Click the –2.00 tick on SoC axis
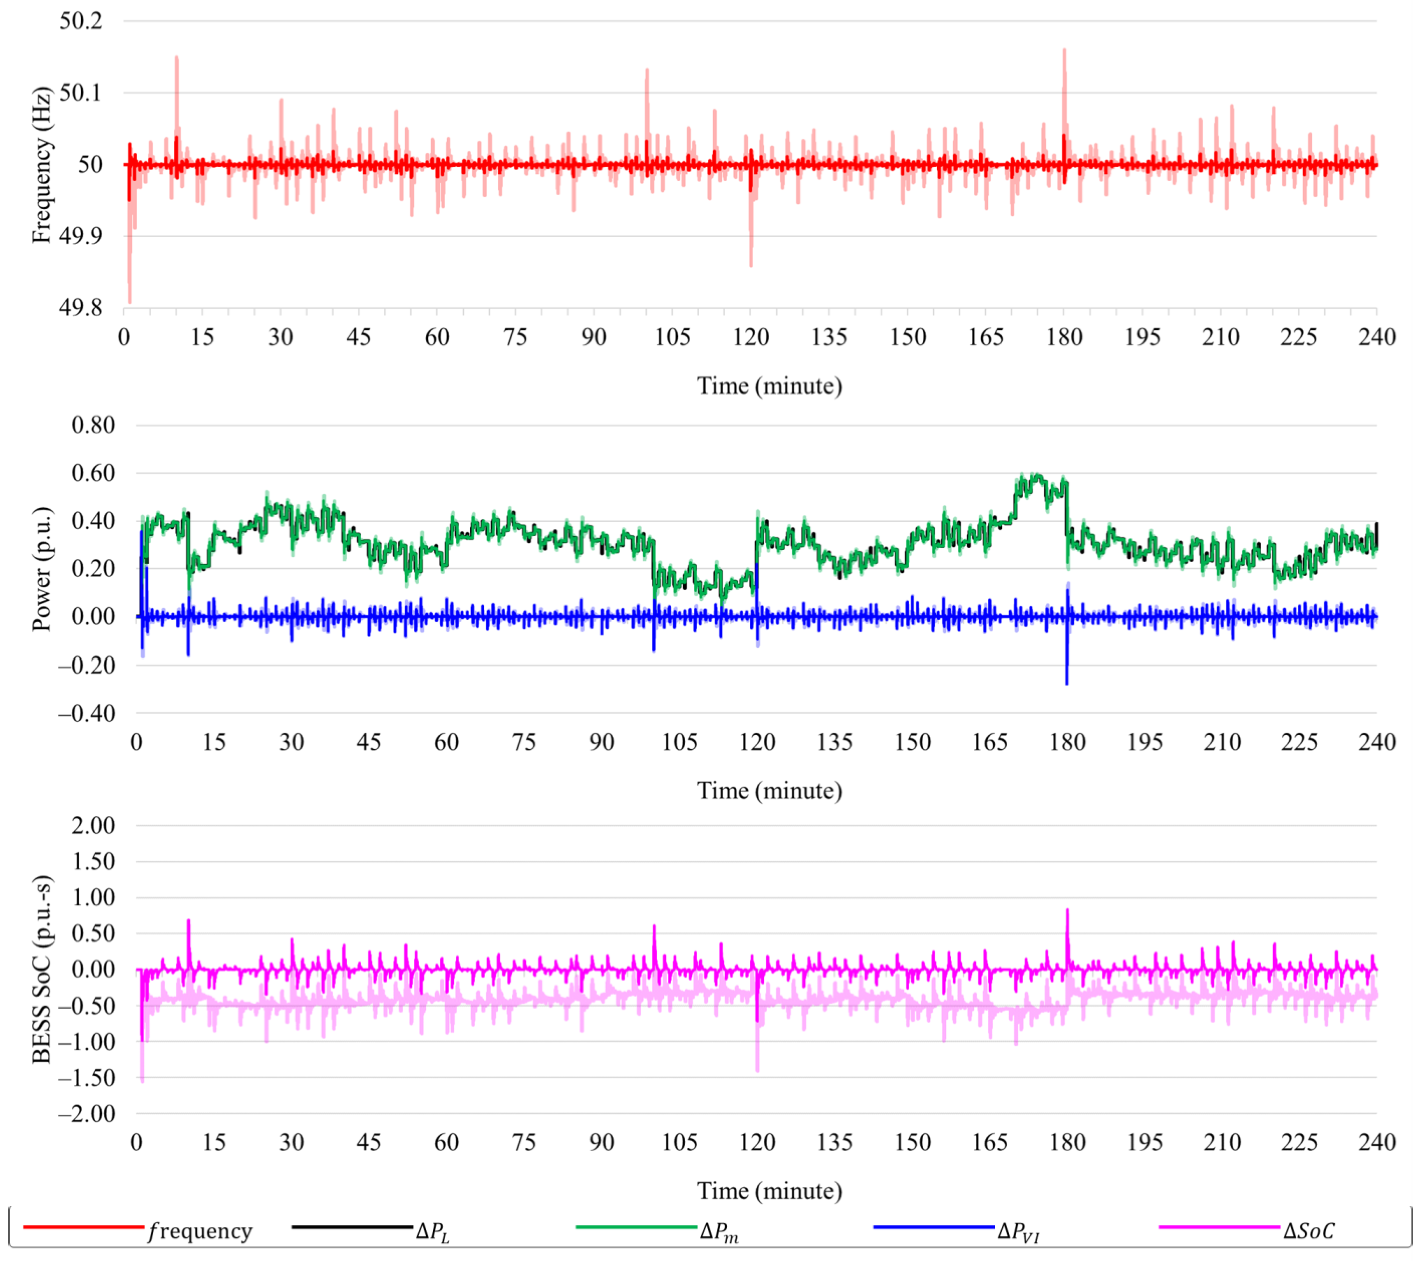This screenshot has width=1422, height=1261. [x=86, y=1114]
